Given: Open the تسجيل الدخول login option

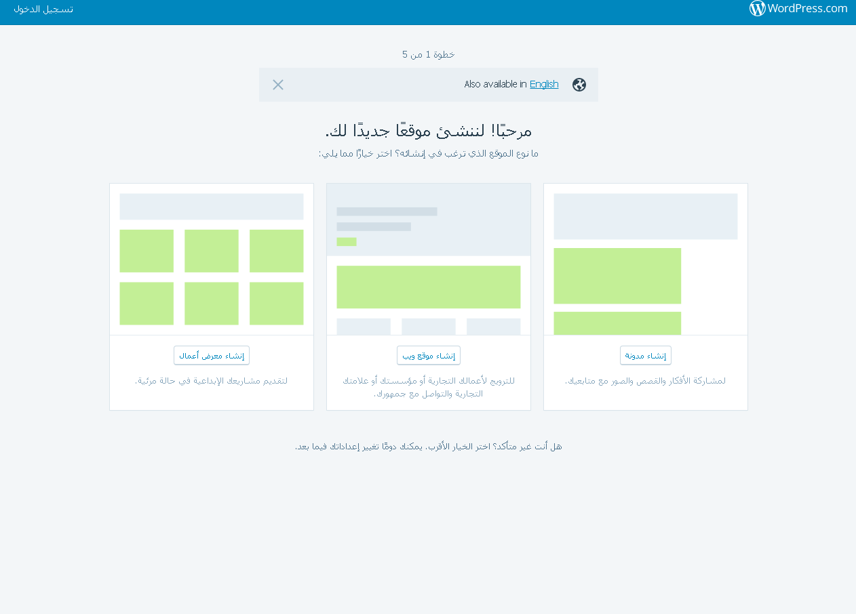Looking at the screenshot, I should click(x=43, y=9).
